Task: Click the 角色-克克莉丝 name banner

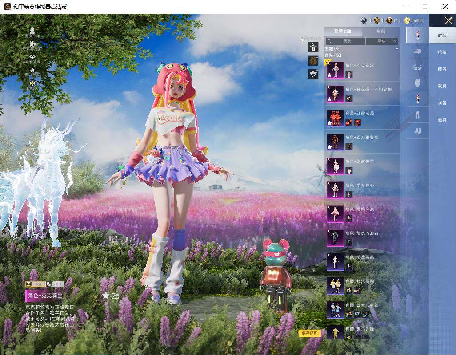Action: tap(45, 296)
